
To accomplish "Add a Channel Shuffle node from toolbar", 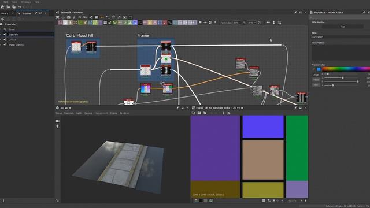I will pyautogui.click(x=75, y=23).
